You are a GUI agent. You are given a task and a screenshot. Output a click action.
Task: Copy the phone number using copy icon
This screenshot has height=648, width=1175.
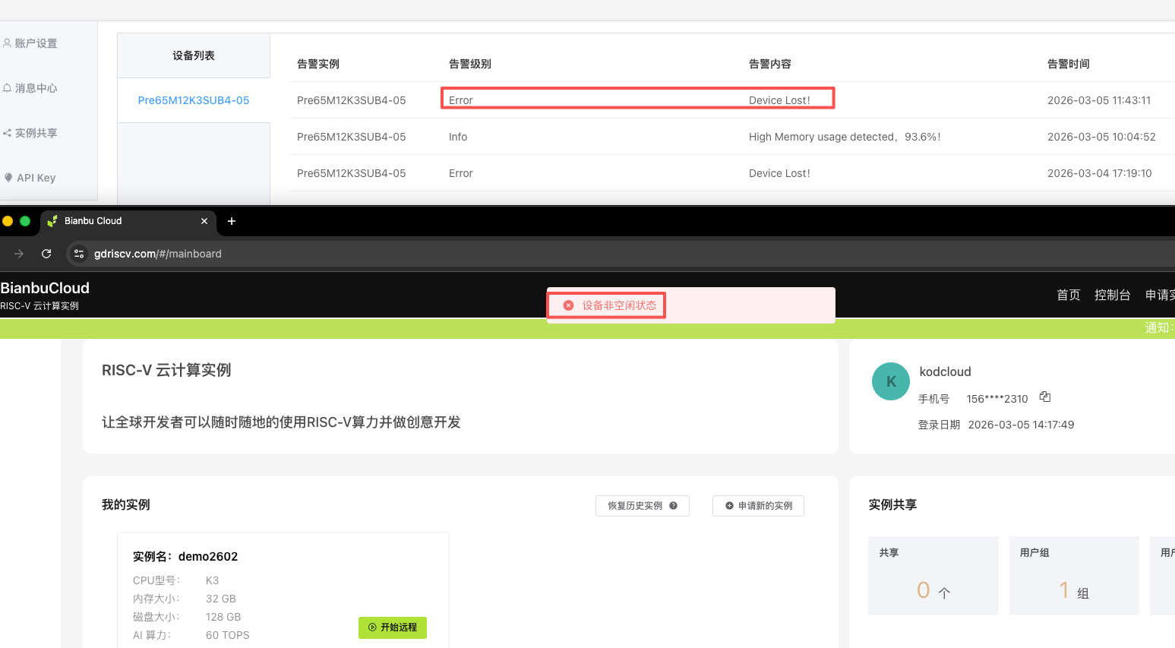pyautogui.click(x=1045, y=397)
